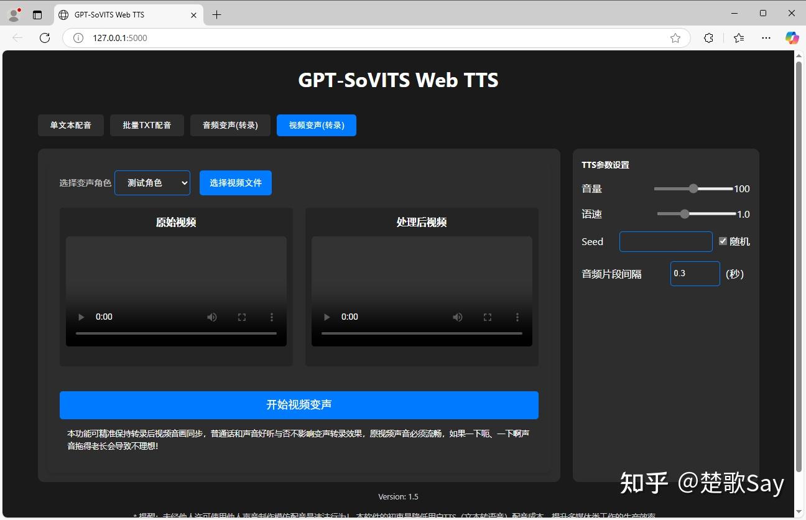
Task: Click the site info icon in address bar
Action: click(77, 38)
